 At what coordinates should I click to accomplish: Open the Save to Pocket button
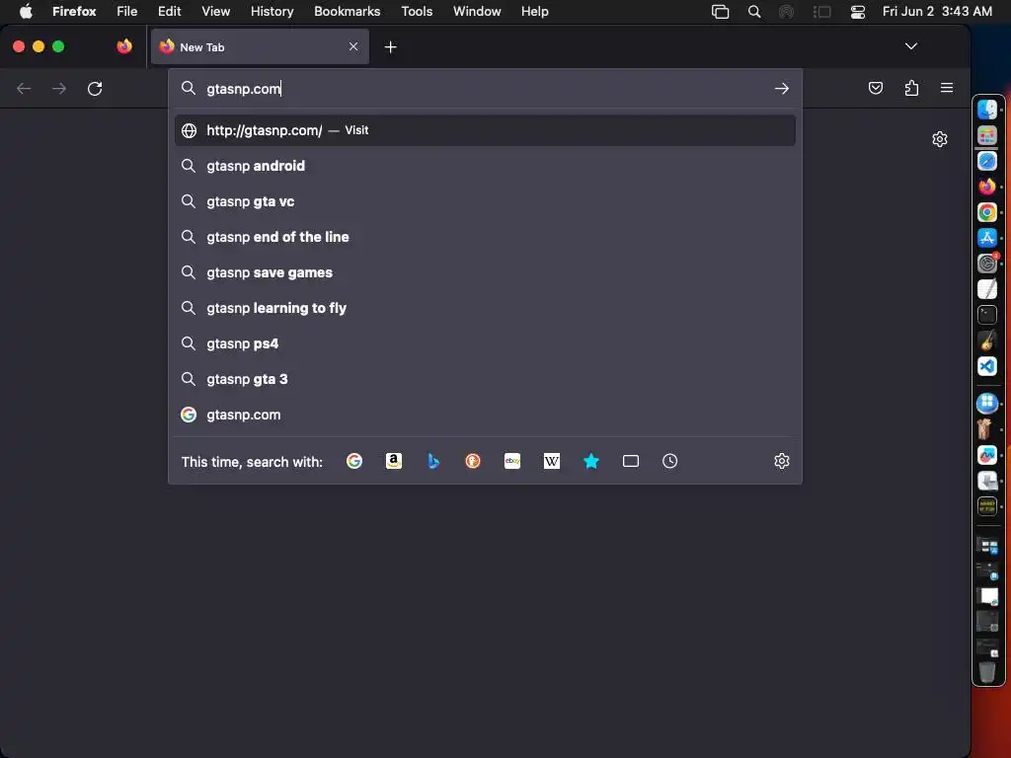point(876,88)
